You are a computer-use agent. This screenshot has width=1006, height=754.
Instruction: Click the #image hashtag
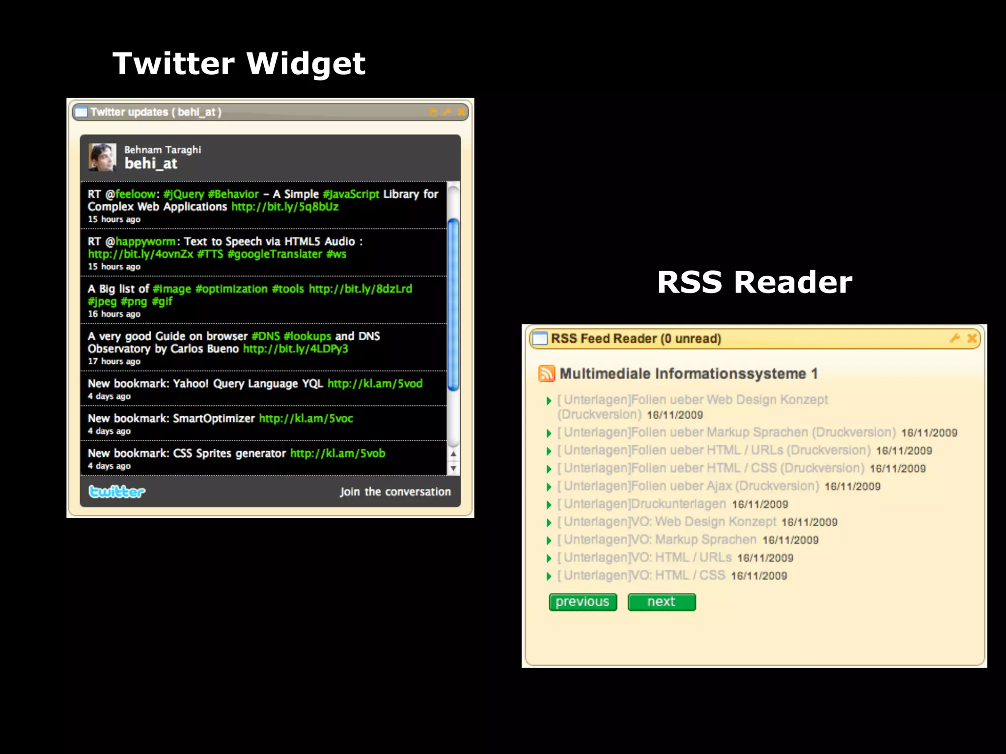pyautogui.click(x=172, y=289)
